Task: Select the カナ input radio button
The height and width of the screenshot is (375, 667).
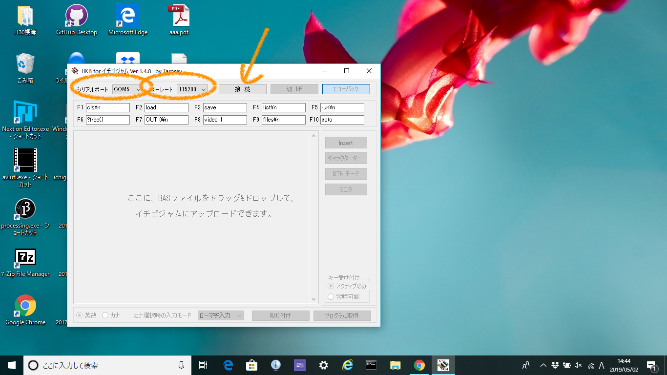Action: tap(105, 315)
